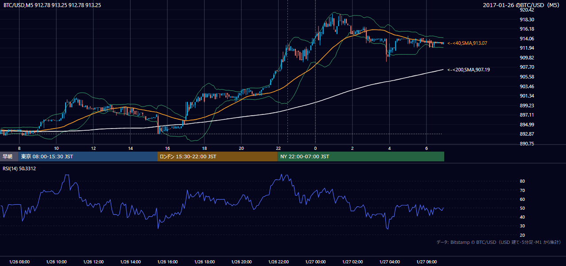The height and width of the screenshot is (266, 566).
Task: Click price axis label 897.11
Action: 527,115
